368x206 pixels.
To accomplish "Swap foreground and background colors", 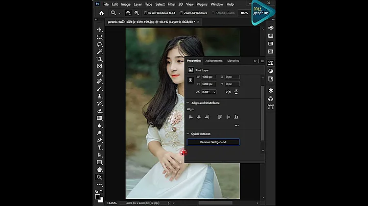I will (101, 191).
